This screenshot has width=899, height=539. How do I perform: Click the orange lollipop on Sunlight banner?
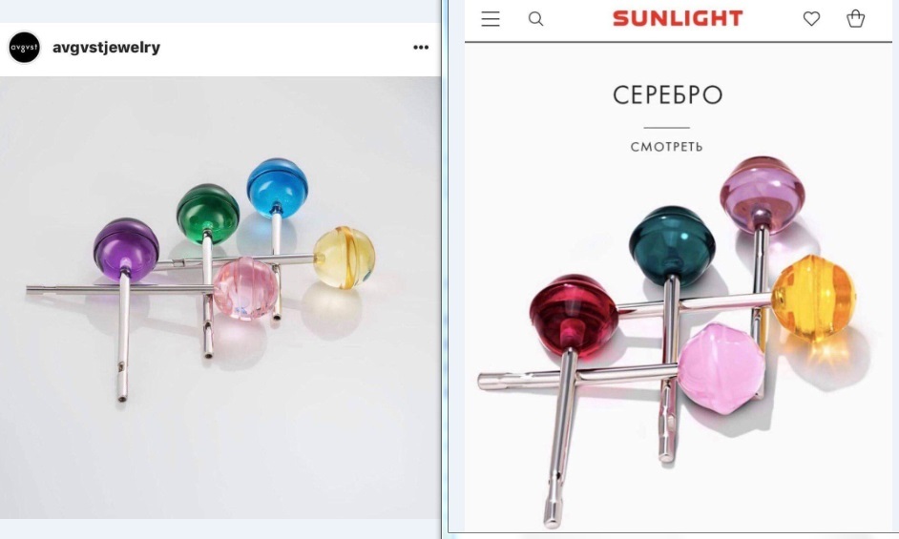tap(814, 298)
